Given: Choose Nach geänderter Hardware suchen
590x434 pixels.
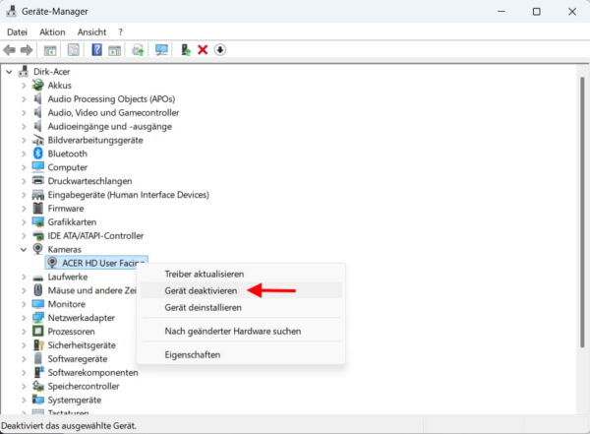Looking at the screenshot, I should click(x=241, y=331).
